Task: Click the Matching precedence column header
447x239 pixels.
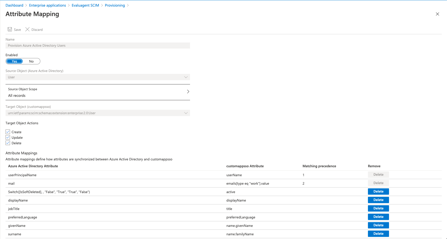Action: tap(319, 166)
